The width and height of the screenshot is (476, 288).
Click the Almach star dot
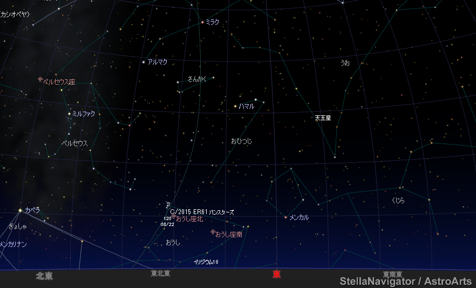pos(144,62)
